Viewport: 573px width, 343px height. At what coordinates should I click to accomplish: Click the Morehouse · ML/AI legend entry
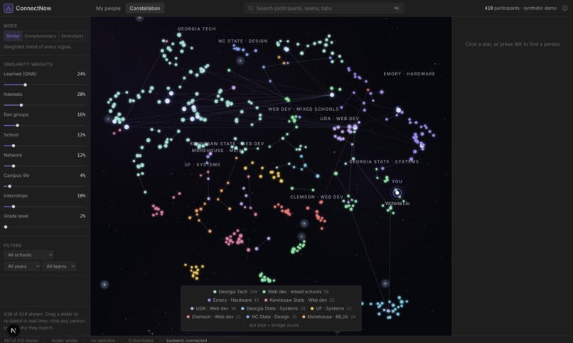tap(328, 317)
